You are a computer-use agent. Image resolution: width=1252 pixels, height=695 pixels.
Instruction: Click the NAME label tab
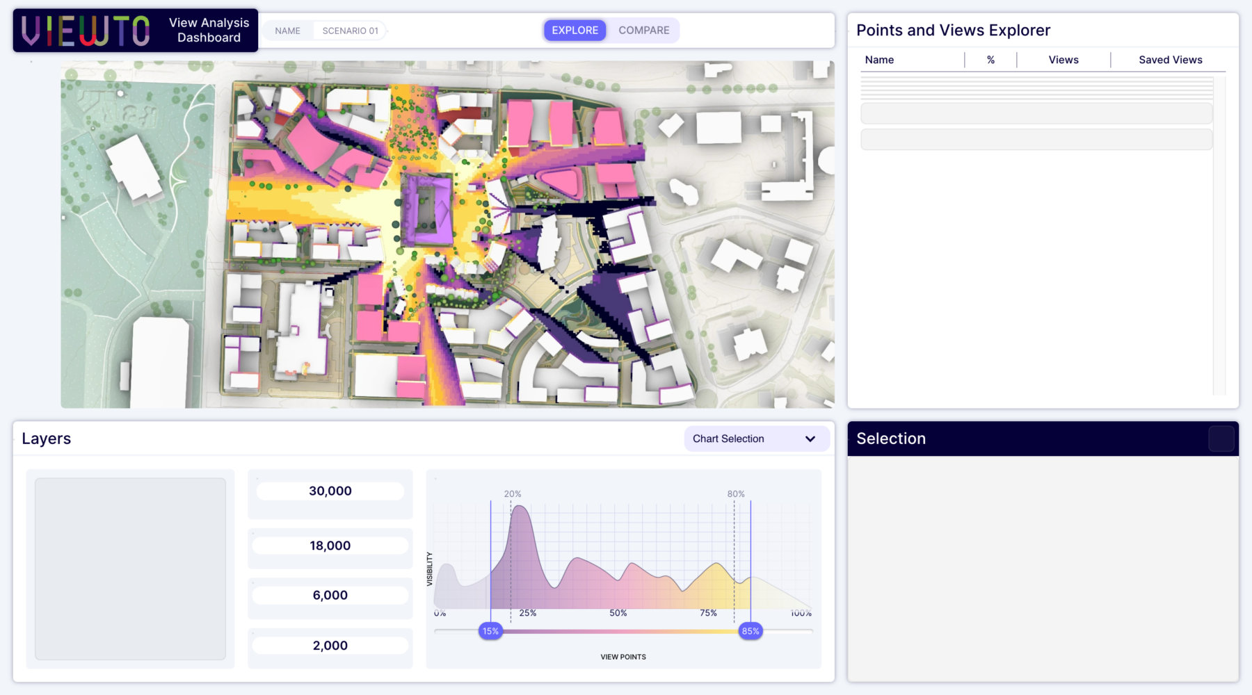coord(287,31)
